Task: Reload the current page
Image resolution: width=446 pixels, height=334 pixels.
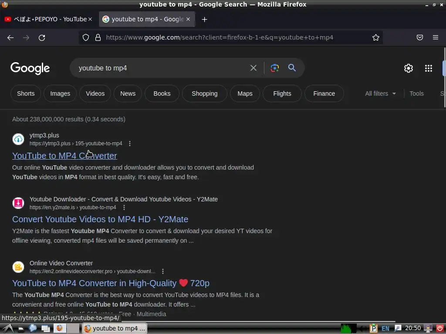Action: 42,37
